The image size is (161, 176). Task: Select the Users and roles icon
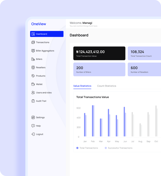coord(33,93)
